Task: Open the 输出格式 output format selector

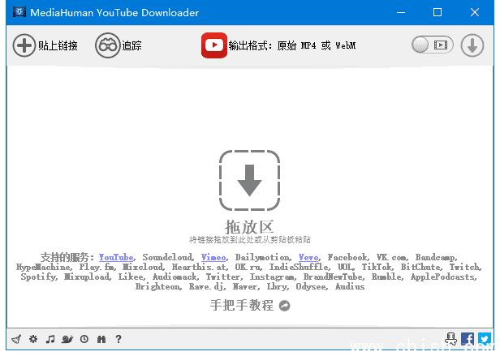Action: pos(292,46)
